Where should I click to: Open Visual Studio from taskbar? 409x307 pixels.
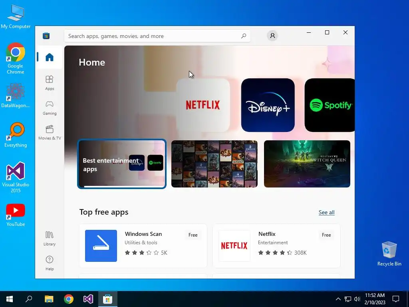coord(88,299)
